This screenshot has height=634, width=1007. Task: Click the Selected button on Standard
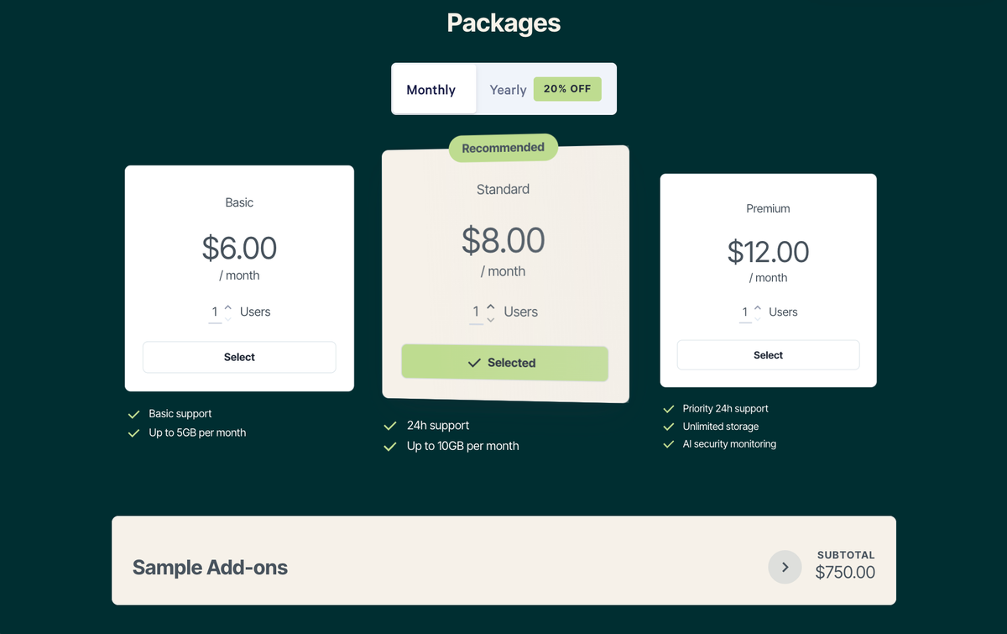pos(504,363)
